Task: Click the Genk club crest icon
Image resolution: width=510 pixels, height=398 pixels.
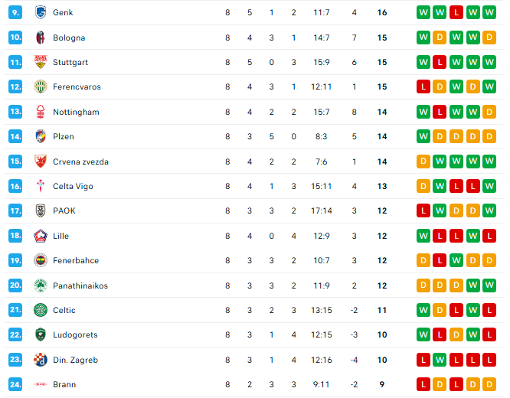Action: click(41, 12)
